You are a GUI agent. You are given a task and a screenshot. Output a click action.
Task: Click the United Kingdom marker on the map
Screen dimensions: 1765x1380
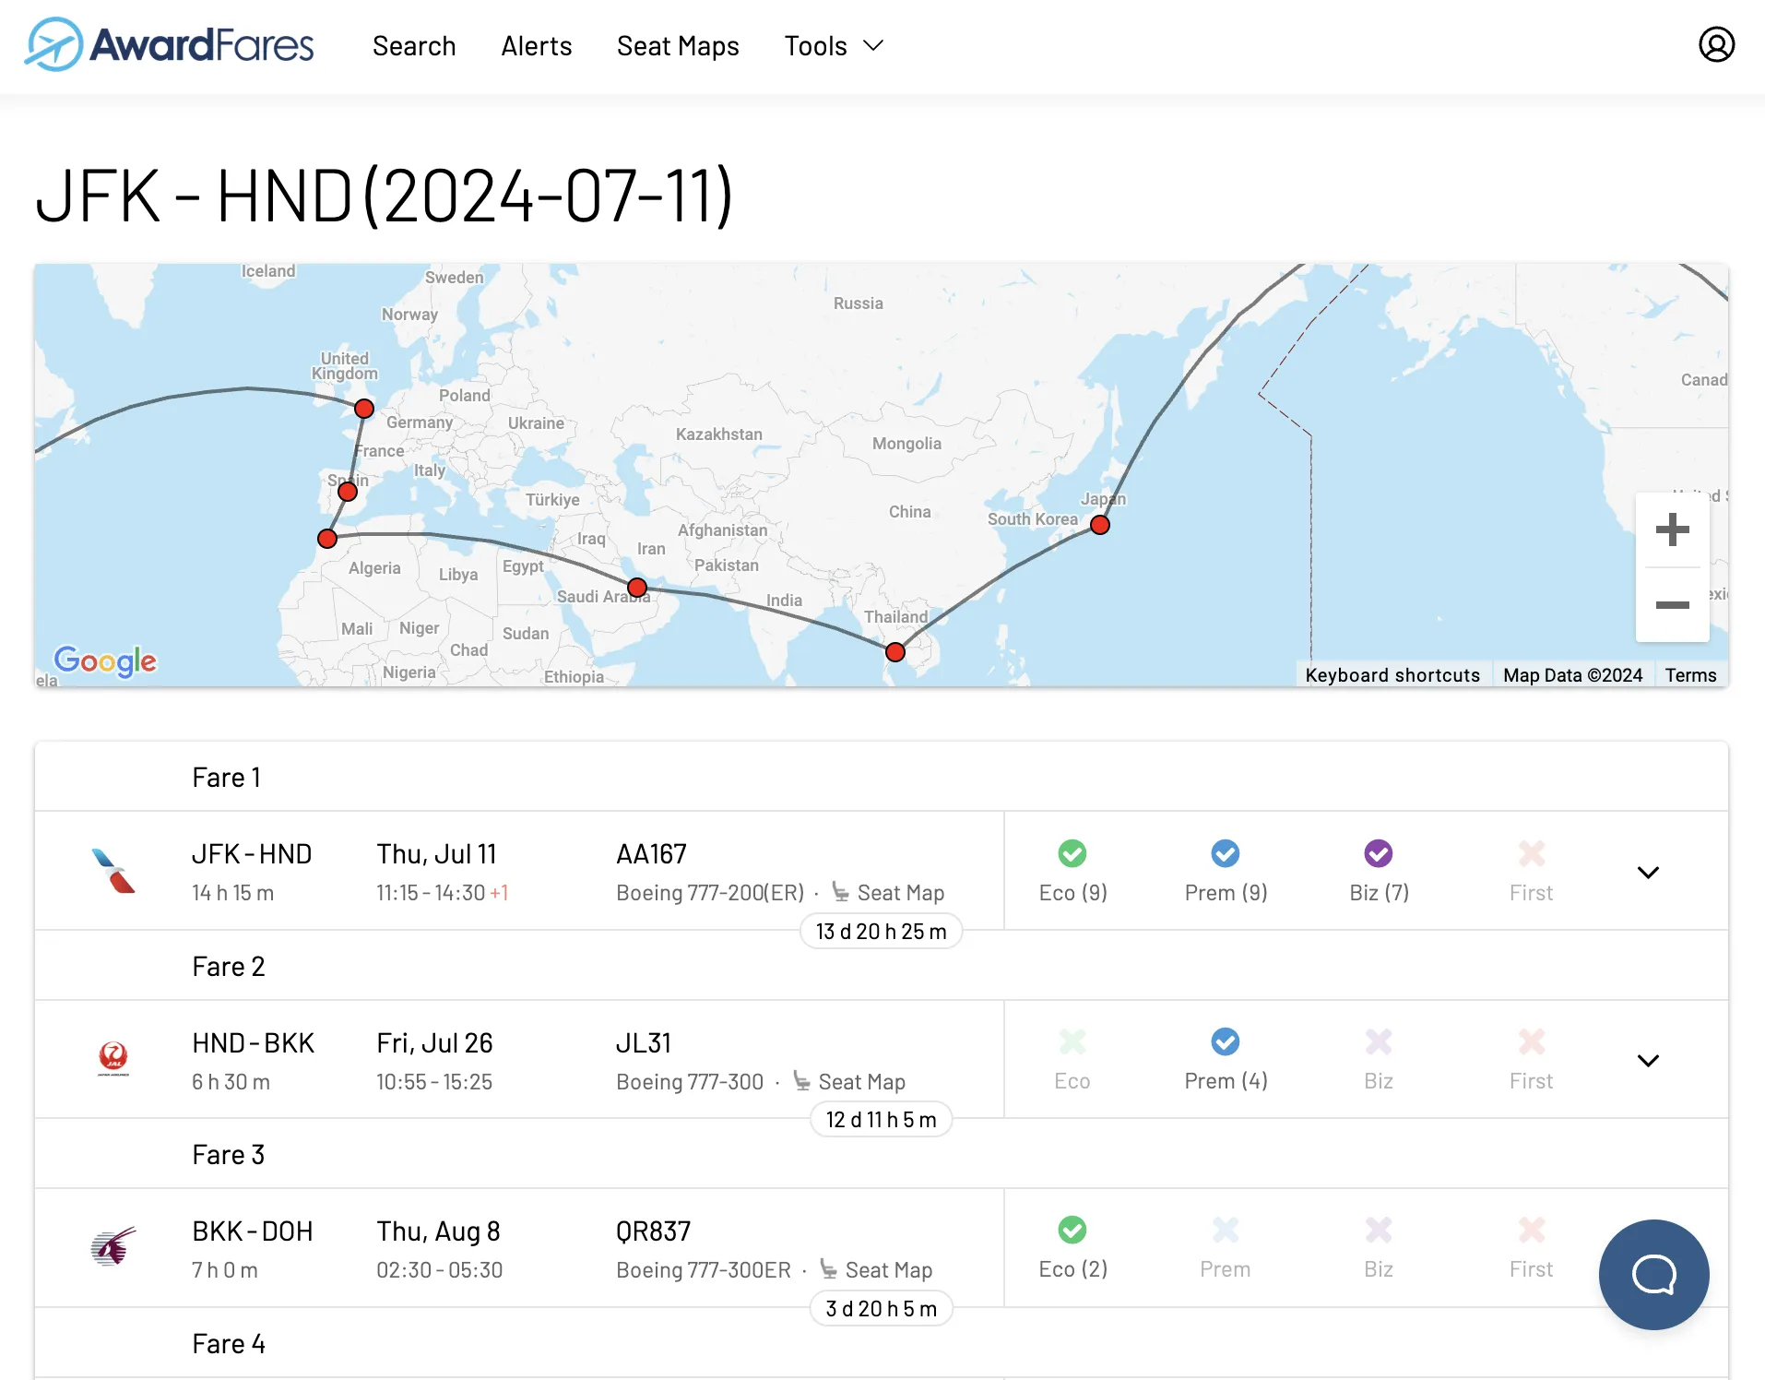pos(364,409)
